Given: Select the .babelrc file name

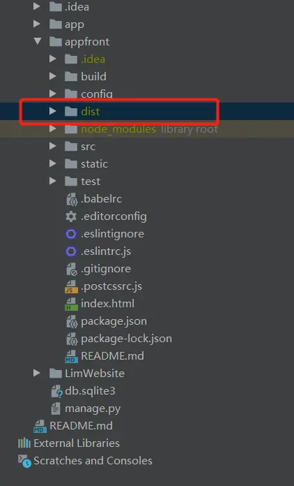Looking at the screenshot, I should point(101,199).
